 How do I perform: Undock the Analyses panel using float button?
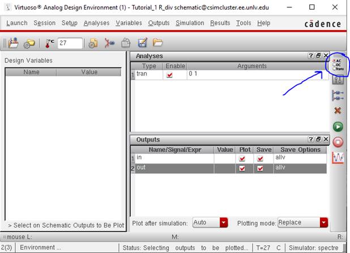[x=318, y=56]
